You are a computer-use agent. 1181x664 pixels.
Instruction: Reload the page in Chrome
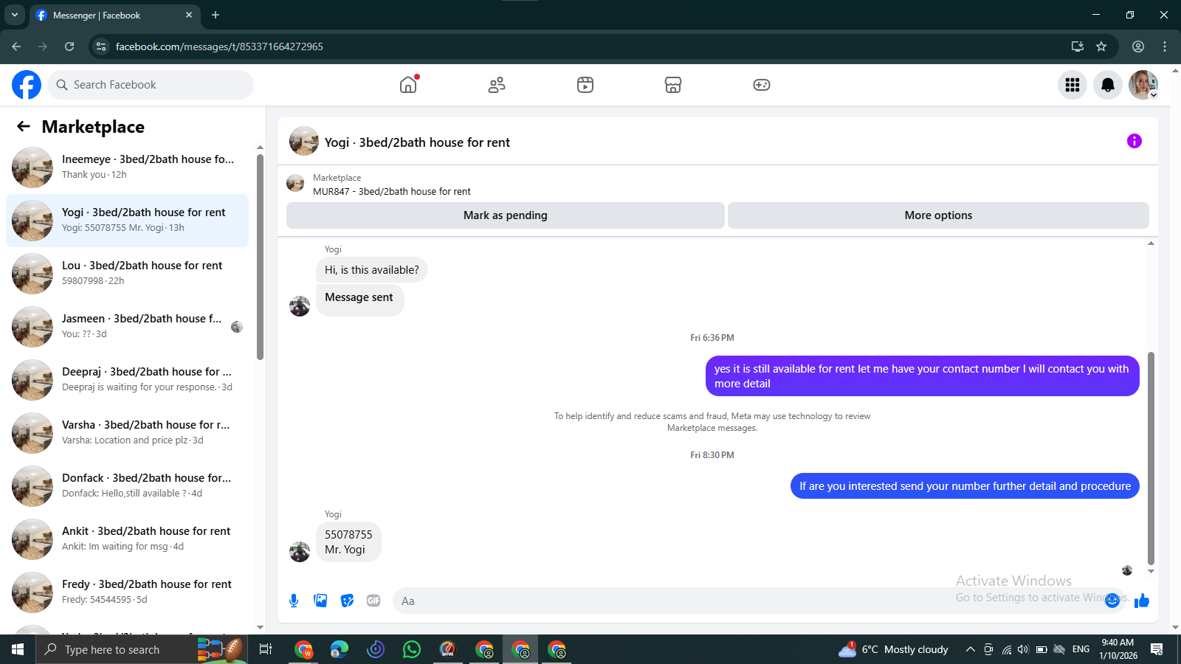point(69,46)
